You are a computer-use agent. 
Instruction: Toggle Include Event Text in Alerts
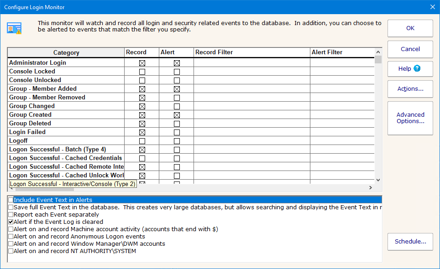[11, 200]
